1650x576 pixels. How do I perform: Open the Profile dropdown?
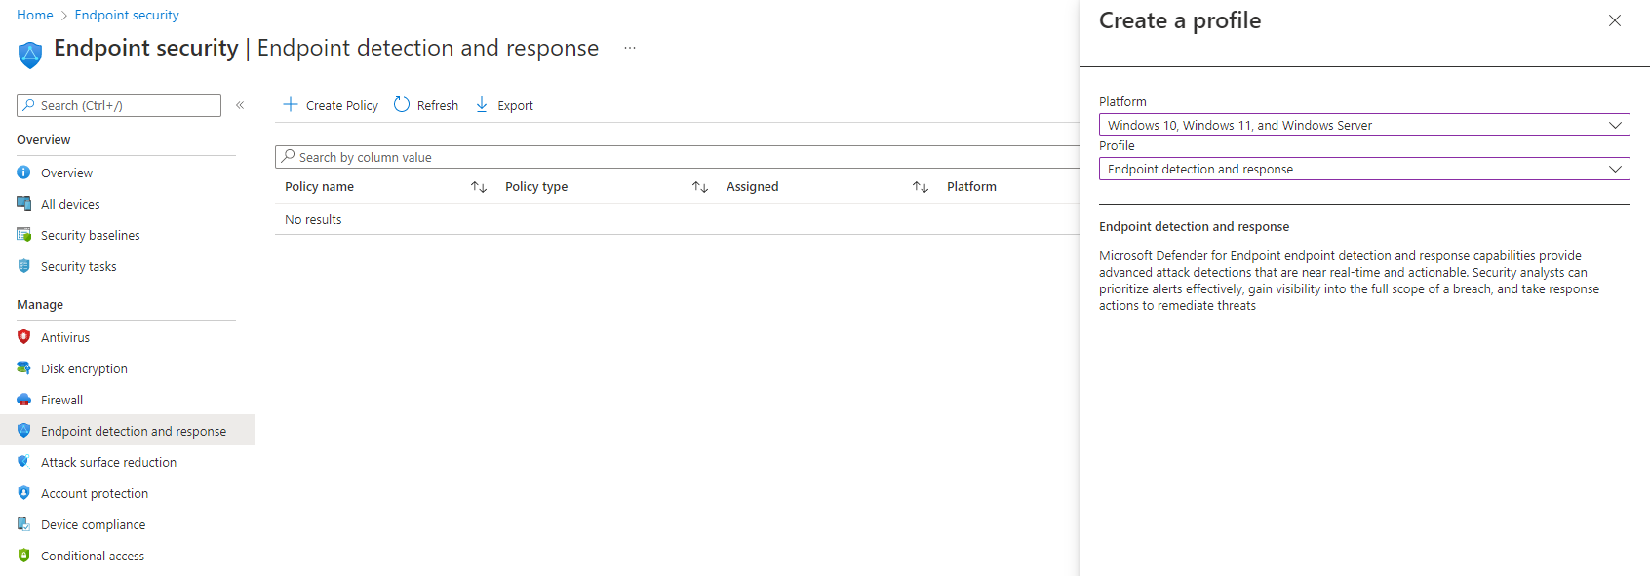click(1364, 169)
